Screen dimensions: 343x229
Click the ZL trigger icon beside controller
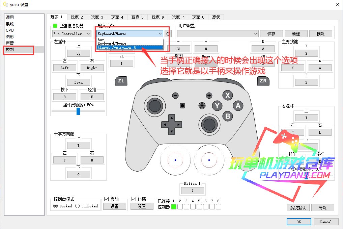tap(121, 81)
